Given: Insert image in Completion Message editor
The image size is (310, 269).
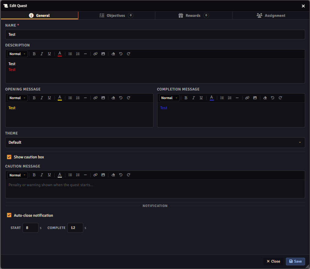Looking at the screenshot, I should tap(255, 98).
